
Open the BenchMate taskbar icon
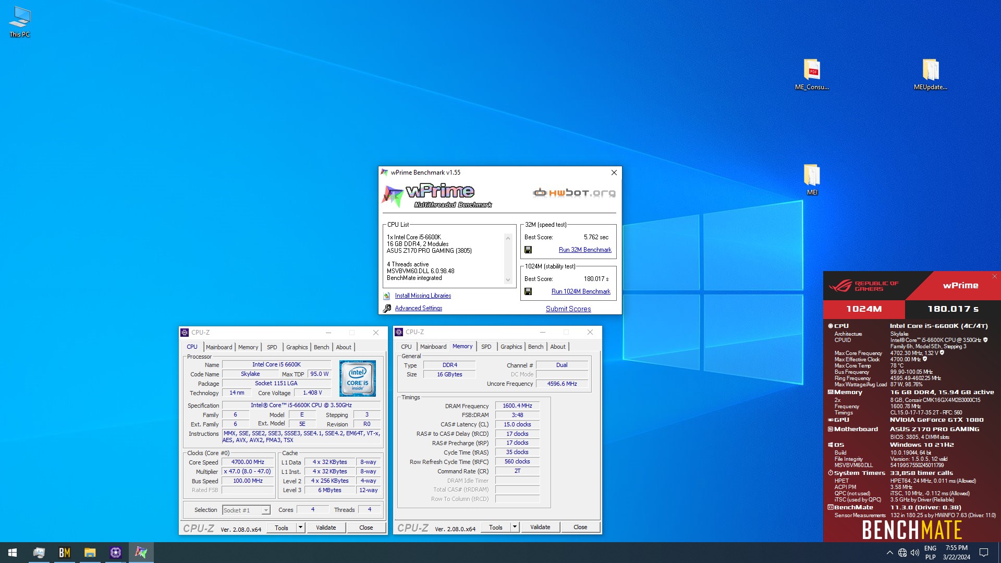click(65, 553)
